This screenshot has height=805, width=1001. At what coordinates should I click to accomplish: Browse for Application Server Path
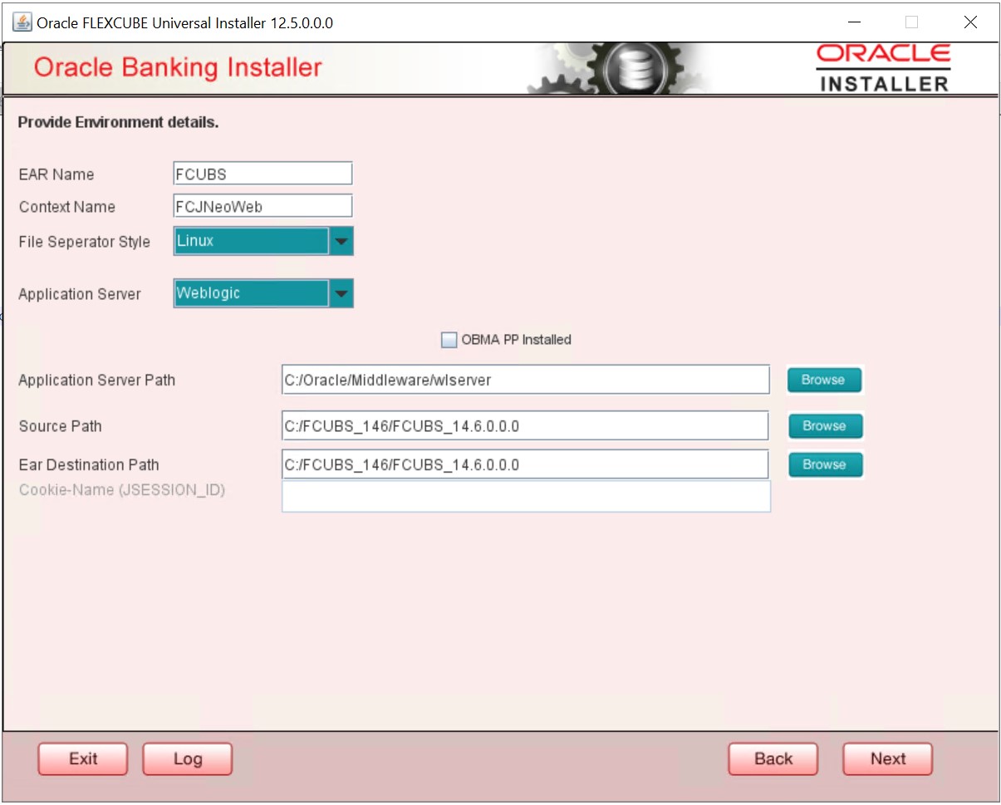824,380
